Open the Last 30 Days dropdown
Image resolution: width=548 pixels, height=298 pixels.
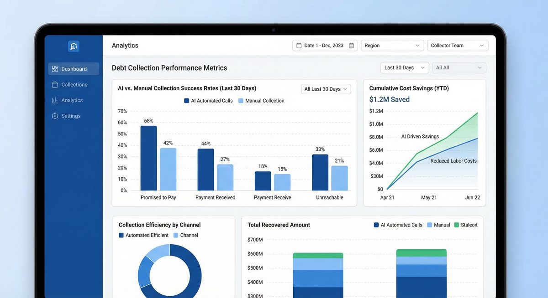click(404, 68)
